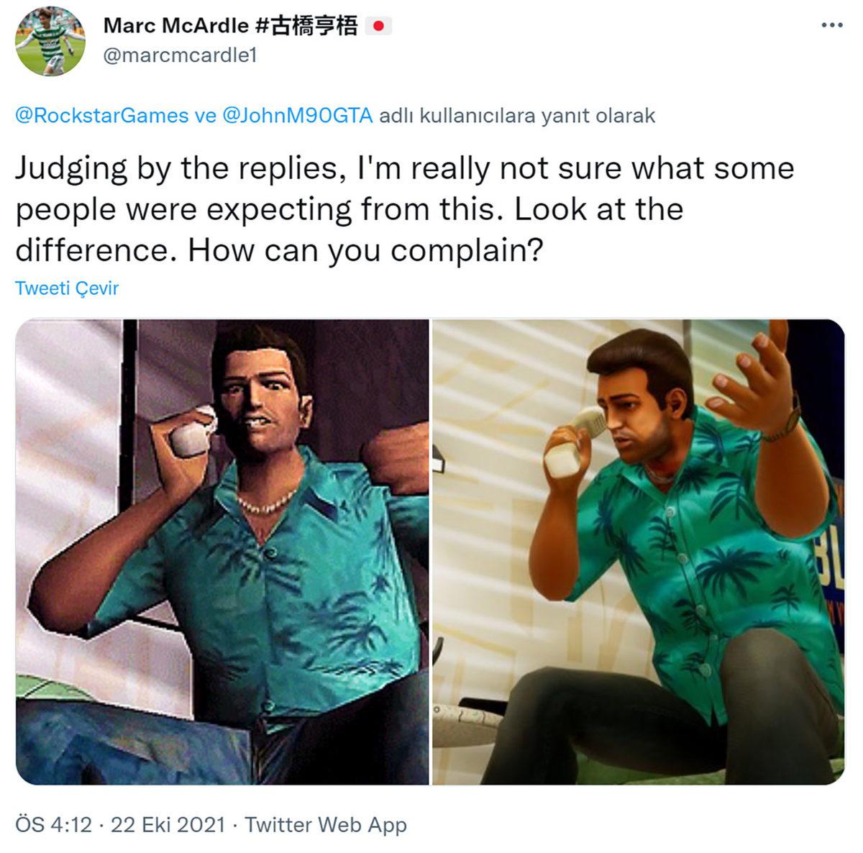Click the Marc McArdle display name
Viewport: 863px width, 853px height.
(176, 26)
